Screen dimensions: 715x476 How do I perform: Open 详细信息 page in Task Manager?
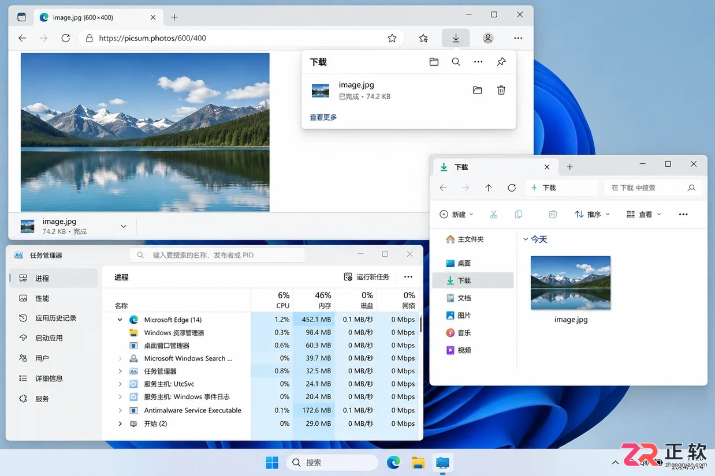coord(54,378)
